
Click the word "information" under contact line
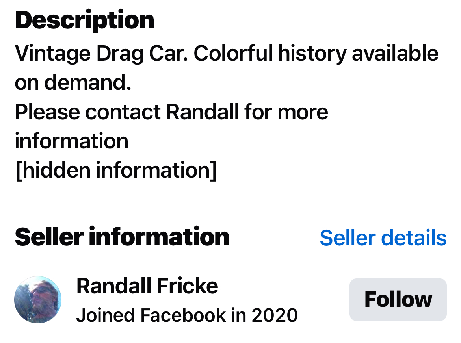(72, 141)
